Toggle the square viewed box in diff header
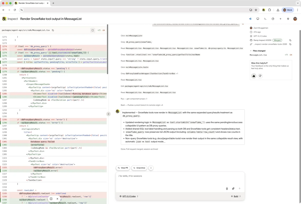The height and width of the screenshot is (204, 301). (x=93, y=30)
